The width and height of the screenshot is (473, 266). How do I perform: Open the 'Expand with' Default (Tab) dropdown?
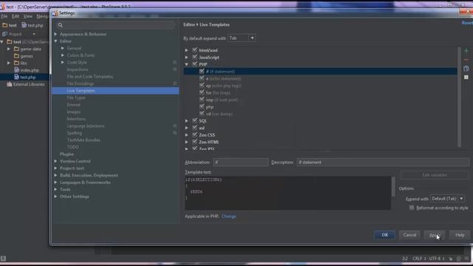(x=447, y=199)
